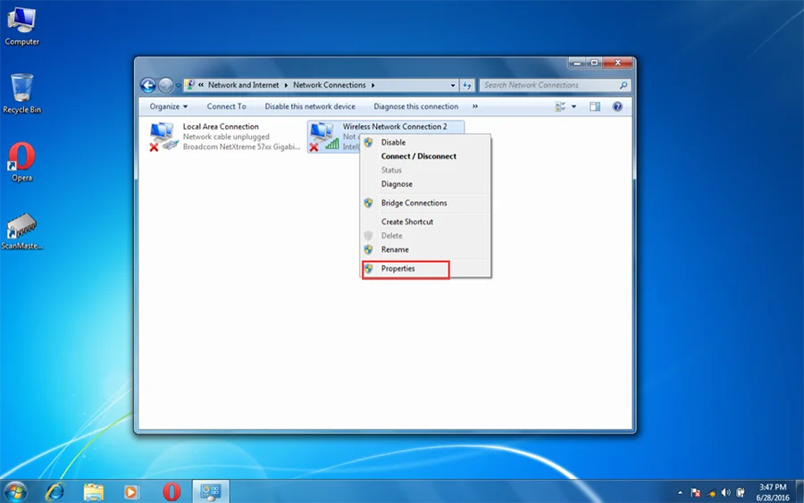Choose Properties in context menu

point(425,269)
